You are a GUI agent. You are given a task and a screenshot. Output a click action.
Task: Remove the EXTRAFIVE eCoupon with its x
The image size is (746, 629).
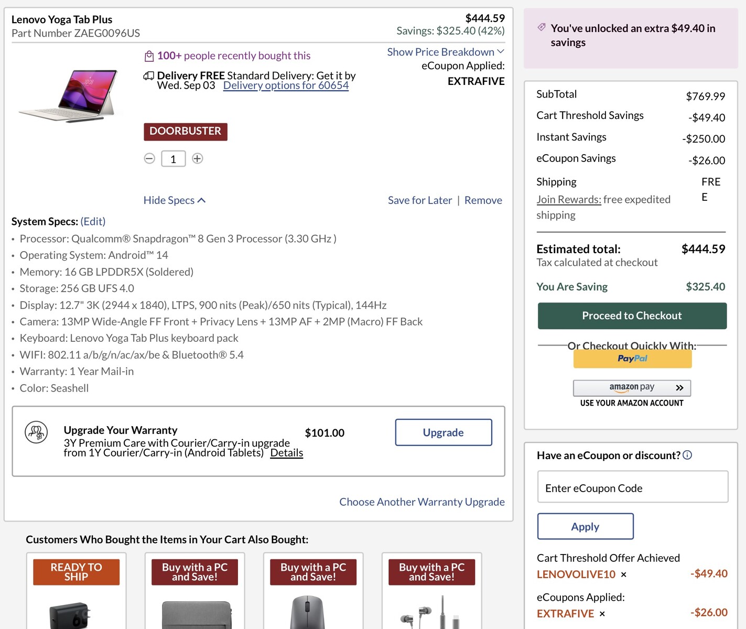[602, 614]
